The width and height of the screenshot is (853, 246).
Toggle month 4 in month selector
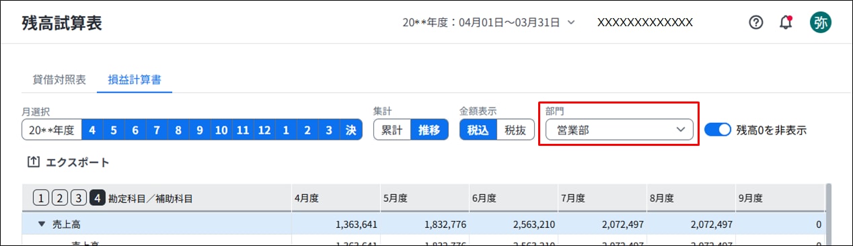click(92, 130)
